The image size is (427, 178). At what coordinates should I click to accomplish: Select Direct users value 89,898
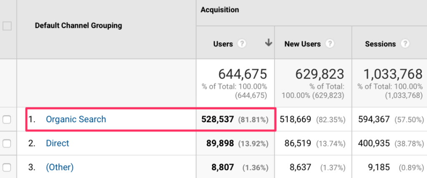tap(220, 143)
